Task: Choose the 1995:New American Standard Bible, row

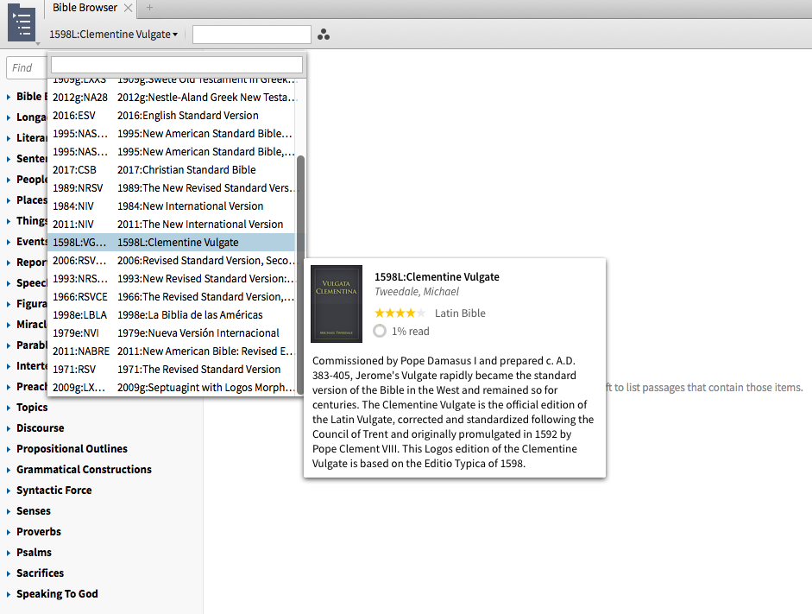Action: 173,152
